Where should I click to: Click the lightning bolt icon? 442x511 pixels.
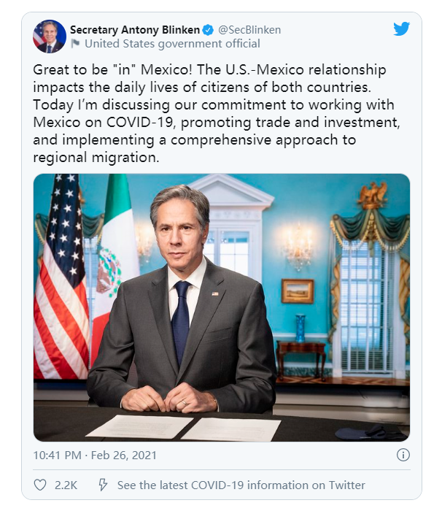pos(103,485)
